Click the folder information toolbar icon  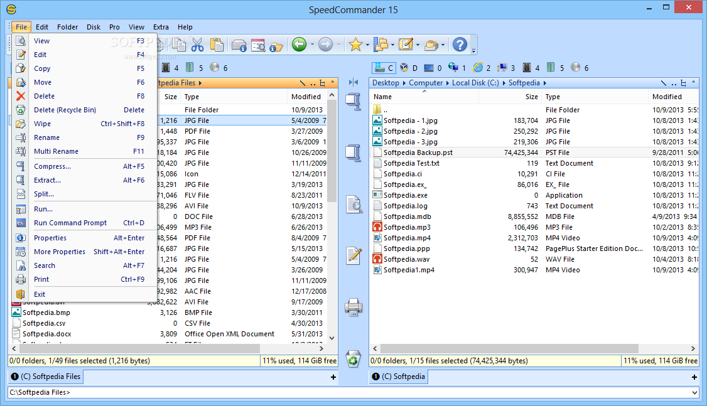point(276,46)
